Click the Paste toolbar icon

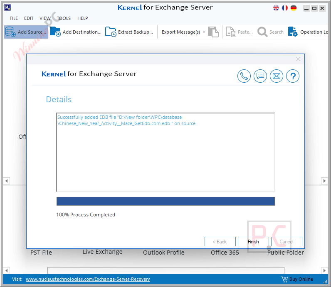pyautogui.click(x=231, y=32)
